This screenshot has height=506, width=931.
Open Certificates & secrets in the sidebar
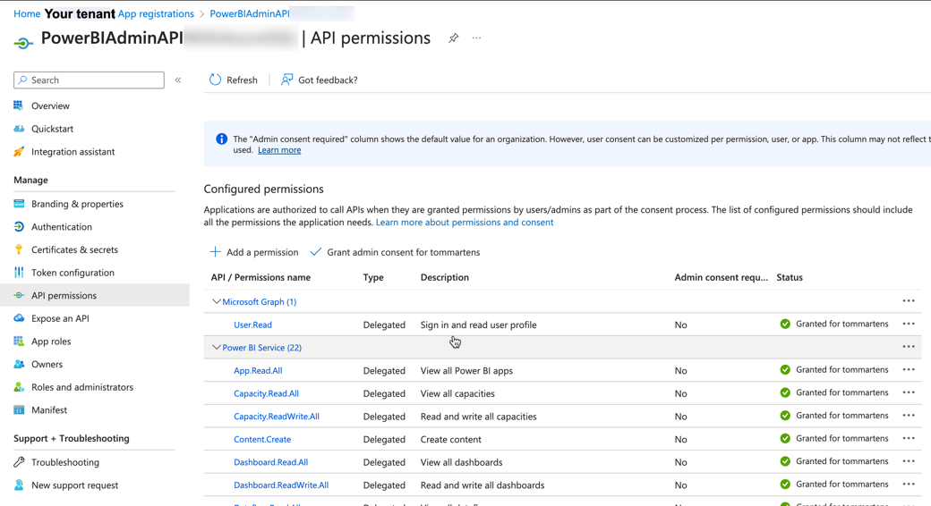74,249
